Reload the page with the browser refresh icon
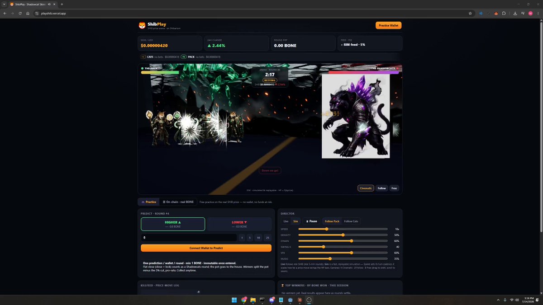Viewport: 543px width, 305px height. [x=20, y=13]
